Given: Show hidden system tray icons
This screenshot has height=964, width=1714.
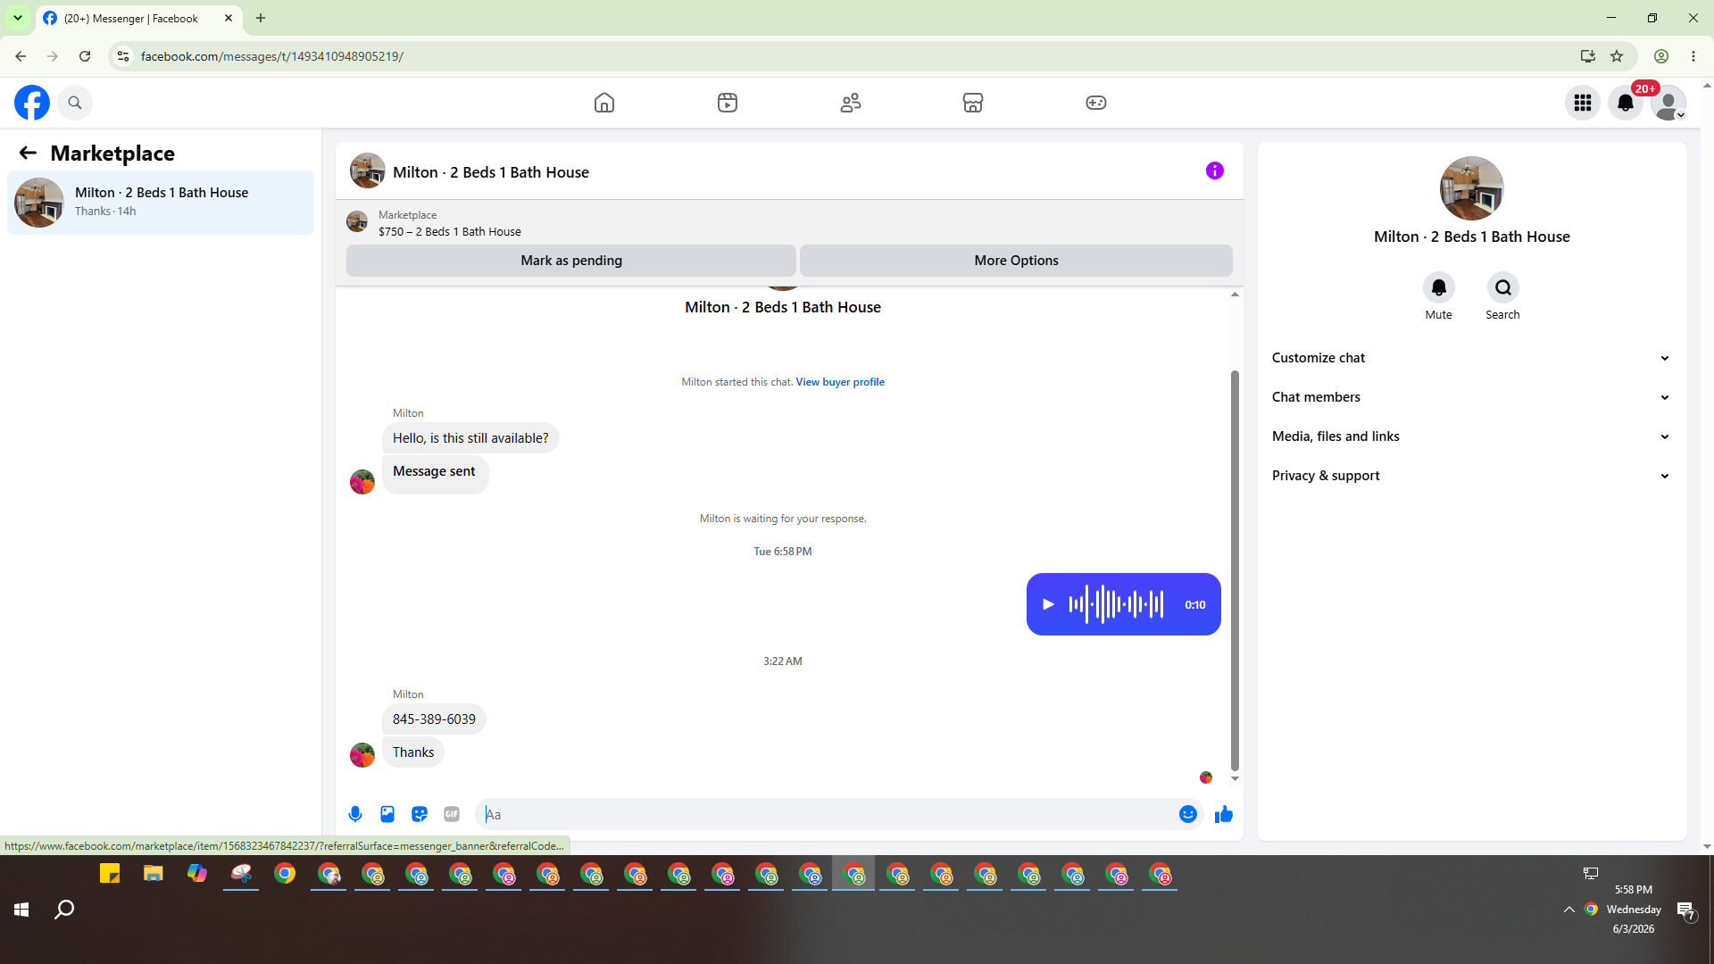Looking at the screenshot, I should point(1569,910).
